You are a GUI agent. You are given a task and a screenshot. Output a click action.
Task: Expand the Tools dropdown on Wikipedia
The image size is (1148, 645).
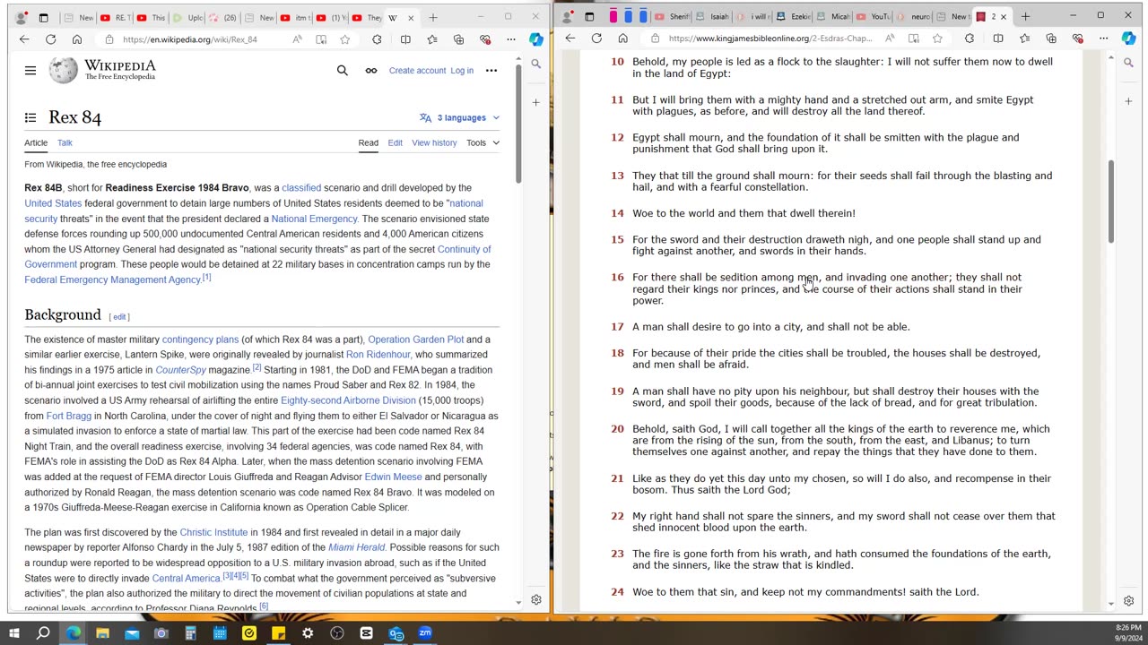coord(483,142)
